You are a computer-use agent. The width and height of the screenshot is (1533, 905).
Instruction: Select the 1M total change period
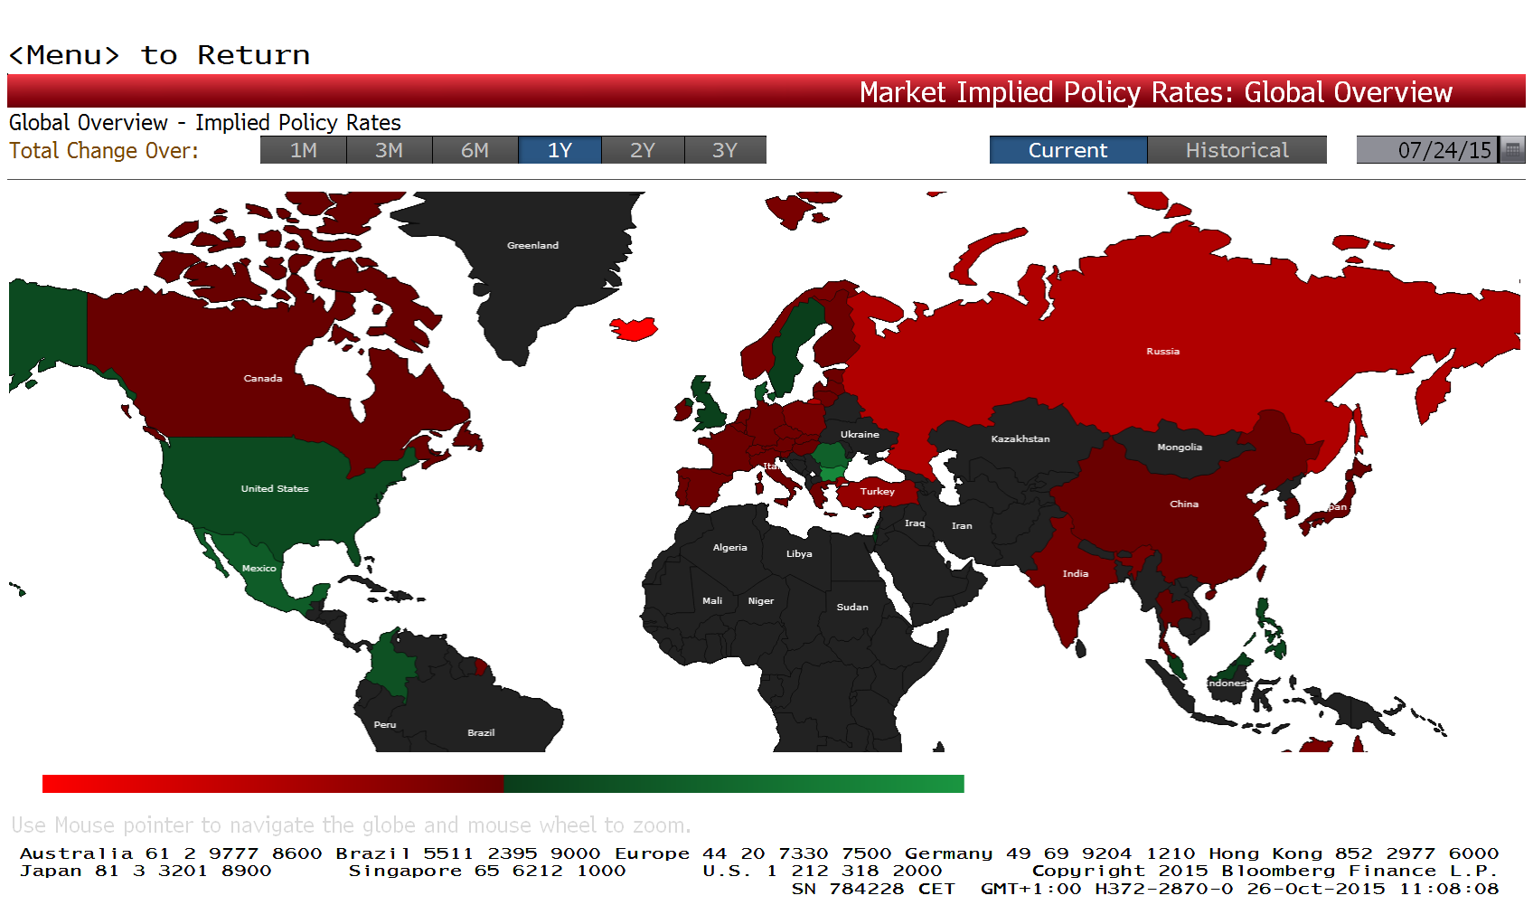click(x=304, y=150)
